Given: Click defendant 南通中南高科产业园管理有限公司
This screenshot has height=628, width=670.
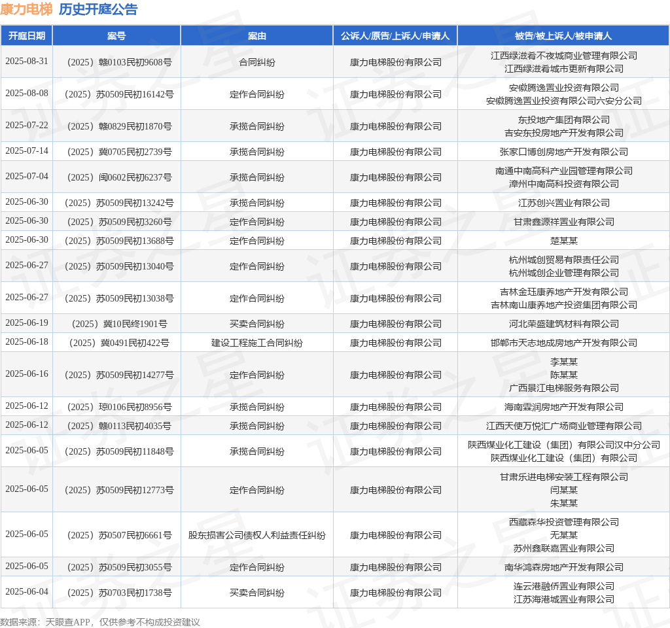Looking at the screenshot, I should tap(563, 171).
